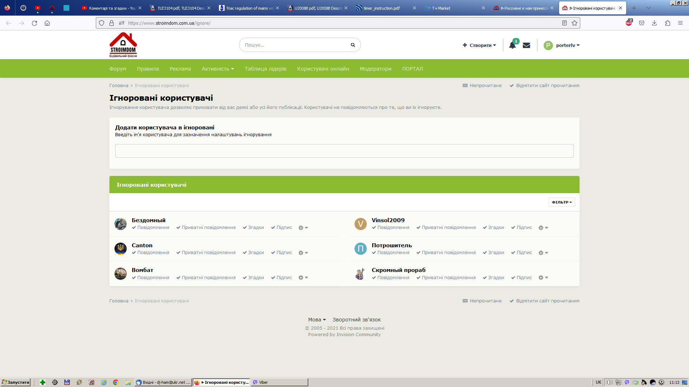Open the notifications bell icon
This screenshot has height=387, width=689.
point(512,46)
